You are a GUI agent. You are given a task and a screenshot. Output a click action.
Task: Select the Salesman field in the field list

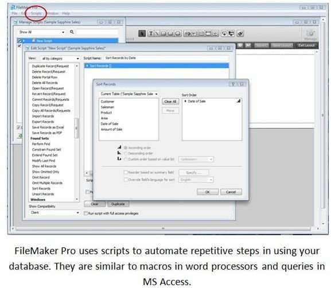pyautogui.click(x=107, y=107)
